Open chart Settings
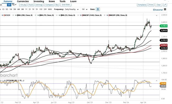Screen dimensions: 172x104 [x=39, y=5]
